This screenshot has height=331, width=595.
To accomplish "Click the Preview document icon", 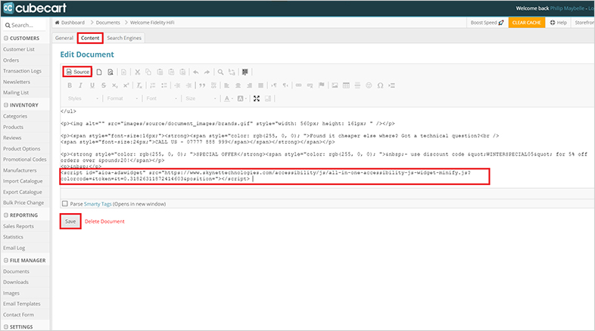I will tap(111, 72).
